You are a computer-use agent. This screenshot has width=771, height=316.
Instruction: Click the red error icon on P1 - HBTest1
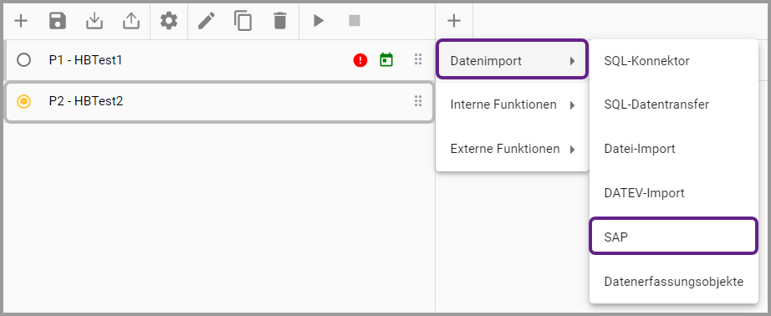click(x=360, y=60)
